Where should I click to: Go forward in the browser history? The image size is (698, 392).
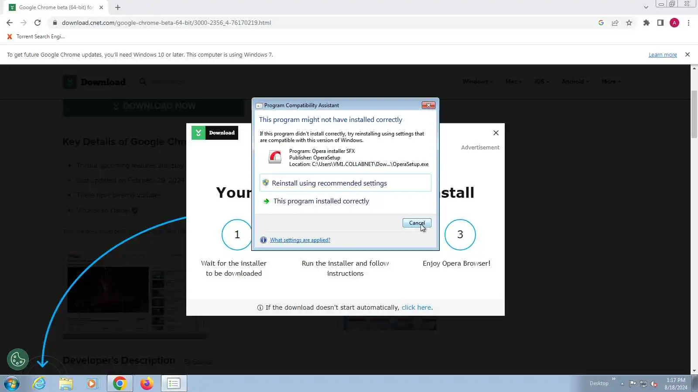(24, 23)
